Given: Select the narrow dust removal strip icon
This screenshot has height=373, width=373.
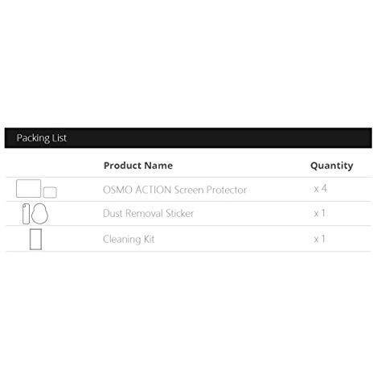Looking at the screenshot, I should (26, 214).
